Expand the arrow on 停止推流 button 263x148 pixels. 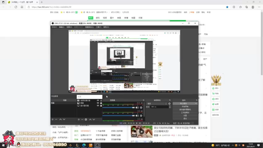coord(196,104)
